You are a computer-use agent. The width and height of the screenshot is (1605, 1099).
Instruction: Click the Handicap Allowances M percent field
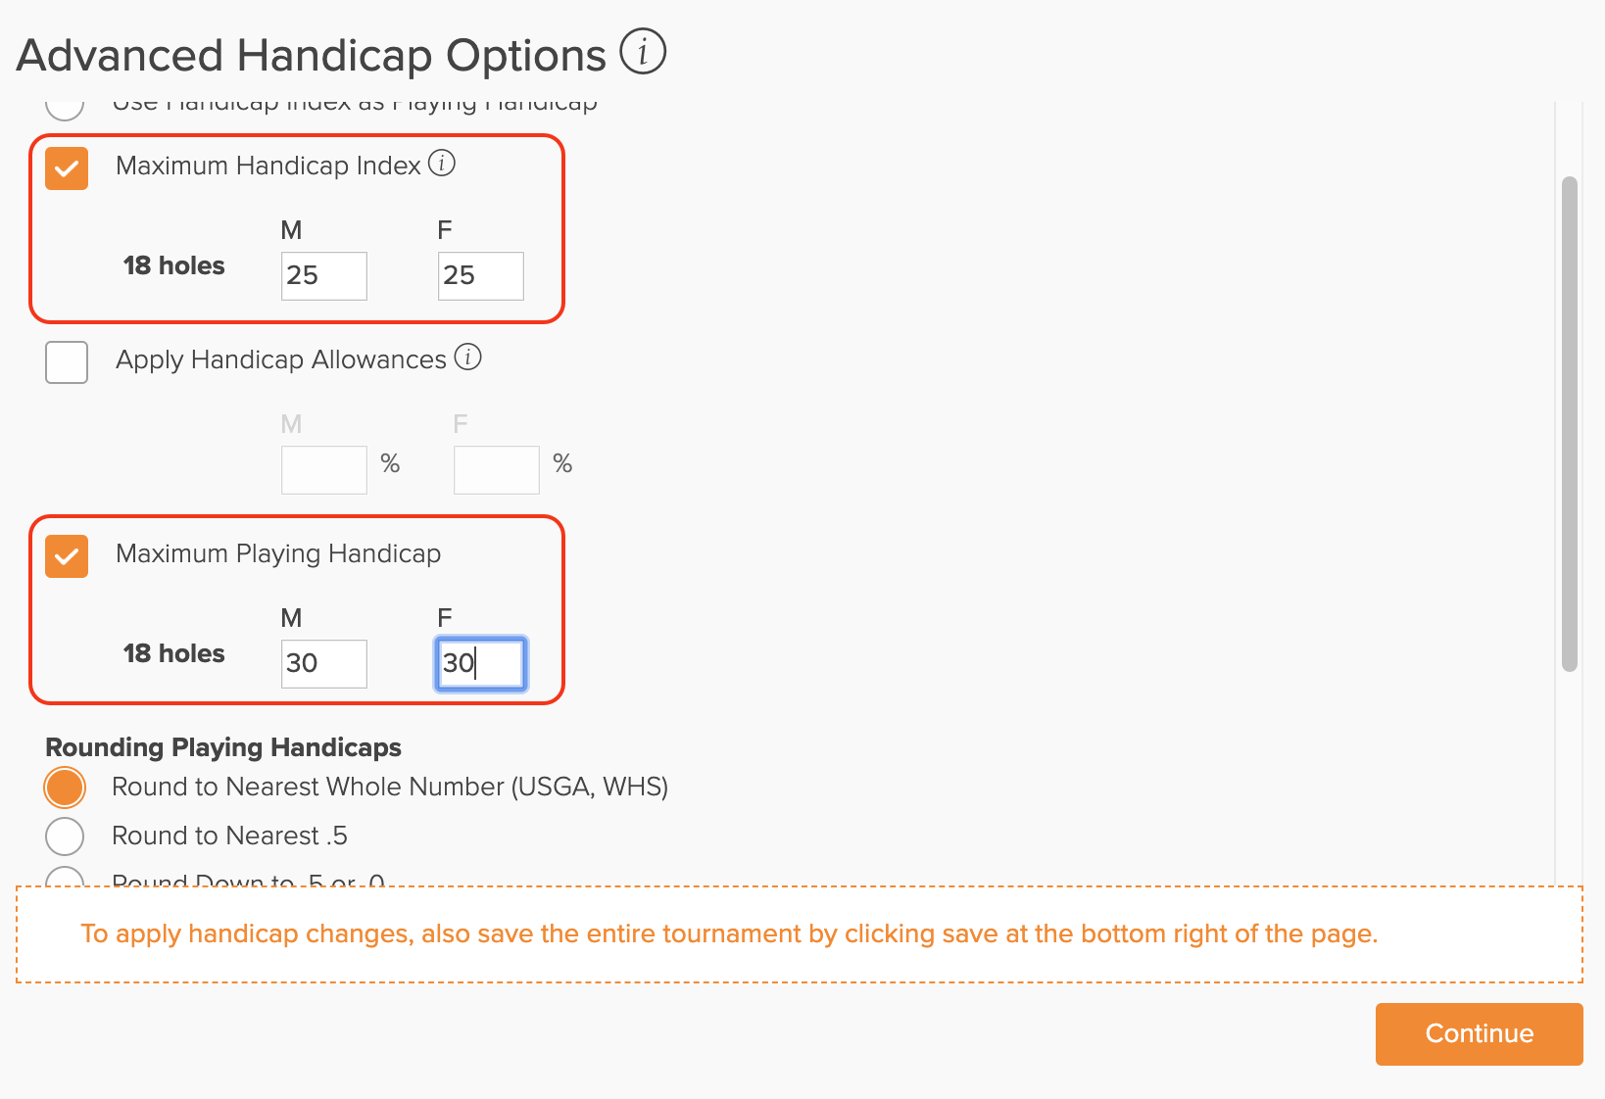[324, 470]
